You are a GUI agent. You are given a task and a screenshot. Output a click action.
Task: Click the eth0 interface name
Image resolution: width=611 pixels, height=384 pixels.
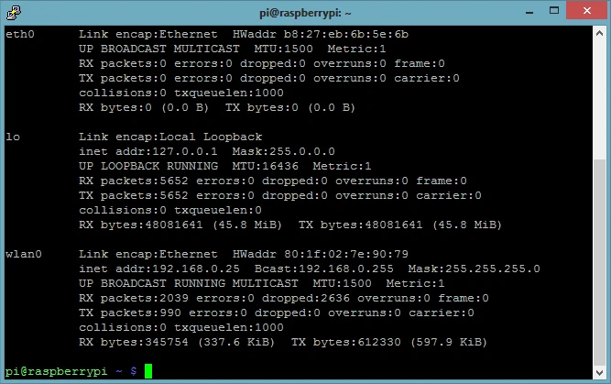point(20,34)
